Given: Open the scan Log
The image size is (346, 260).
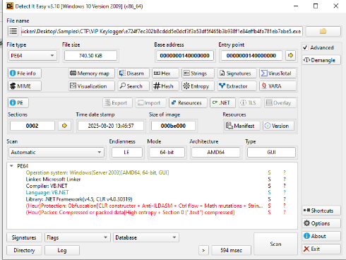Looking at the screenshot, I should click(62, 250).
